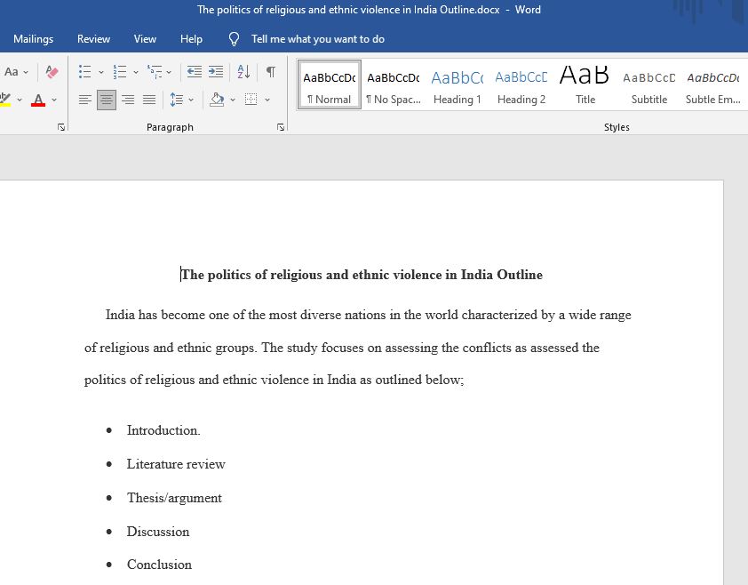Screen dimensions: 748x585
Task: Apply the Normal style
Action: 330,85
